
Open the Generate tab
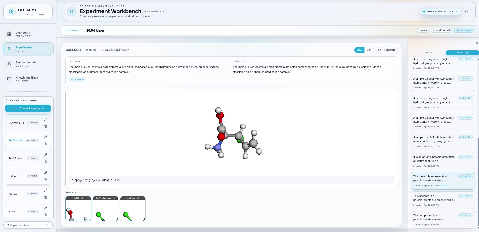428,53
